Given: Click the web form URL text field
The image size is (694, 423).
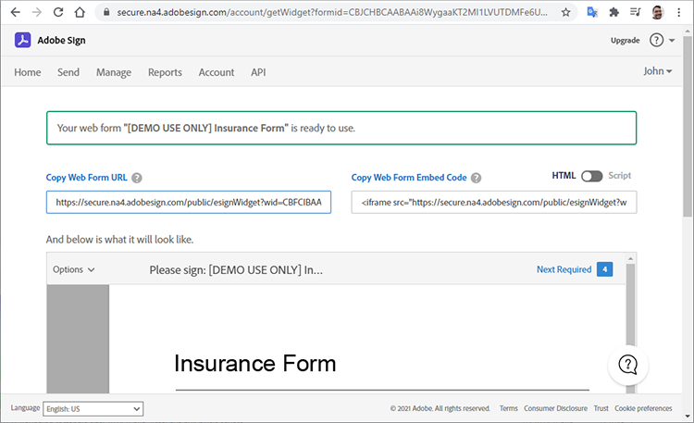Looking at the screenshot, I should 189,203.
